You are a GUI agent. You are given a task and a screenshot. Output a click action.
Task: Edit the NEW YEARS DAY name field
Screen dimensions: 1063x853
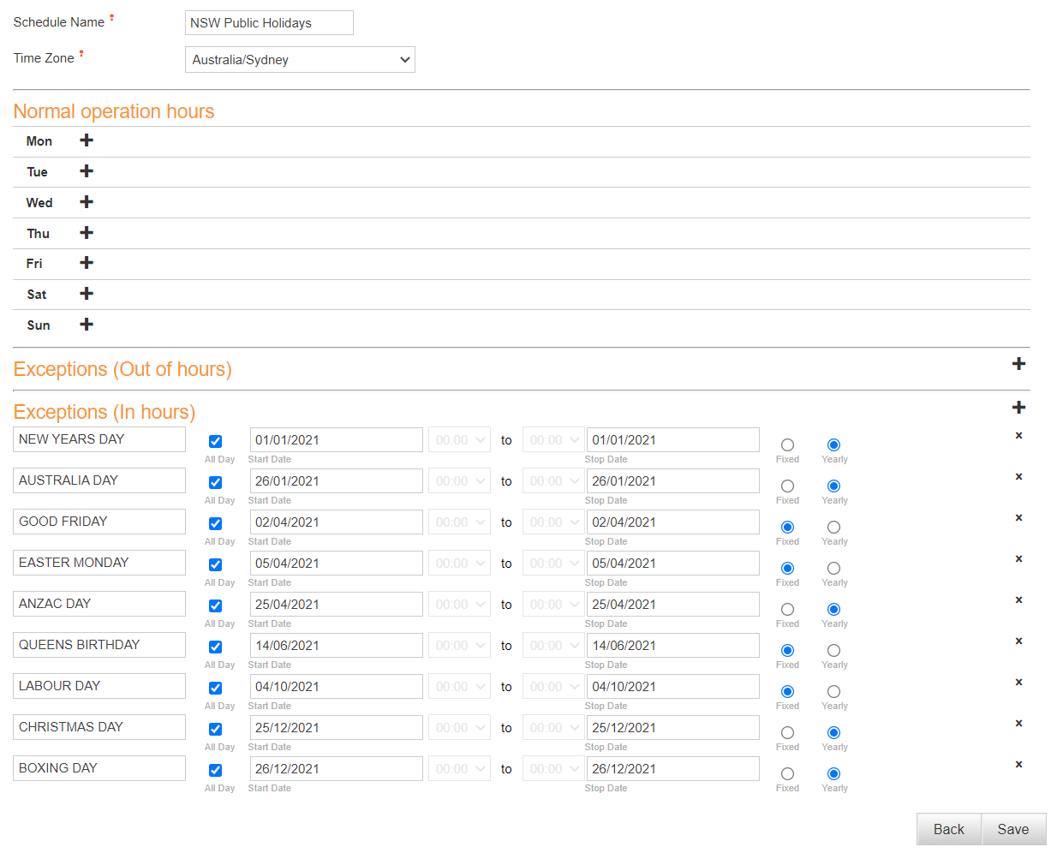[x=99, y=439]
